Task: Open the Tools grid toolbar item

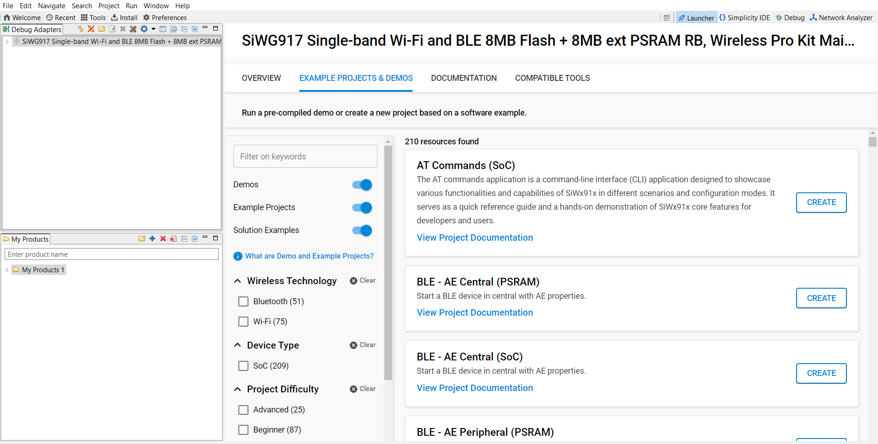Action: [93, 17]
